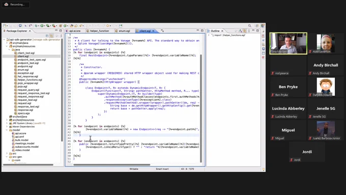The image size is (346, 195).
Task: Maximize the Outline view
Action: 257,31
